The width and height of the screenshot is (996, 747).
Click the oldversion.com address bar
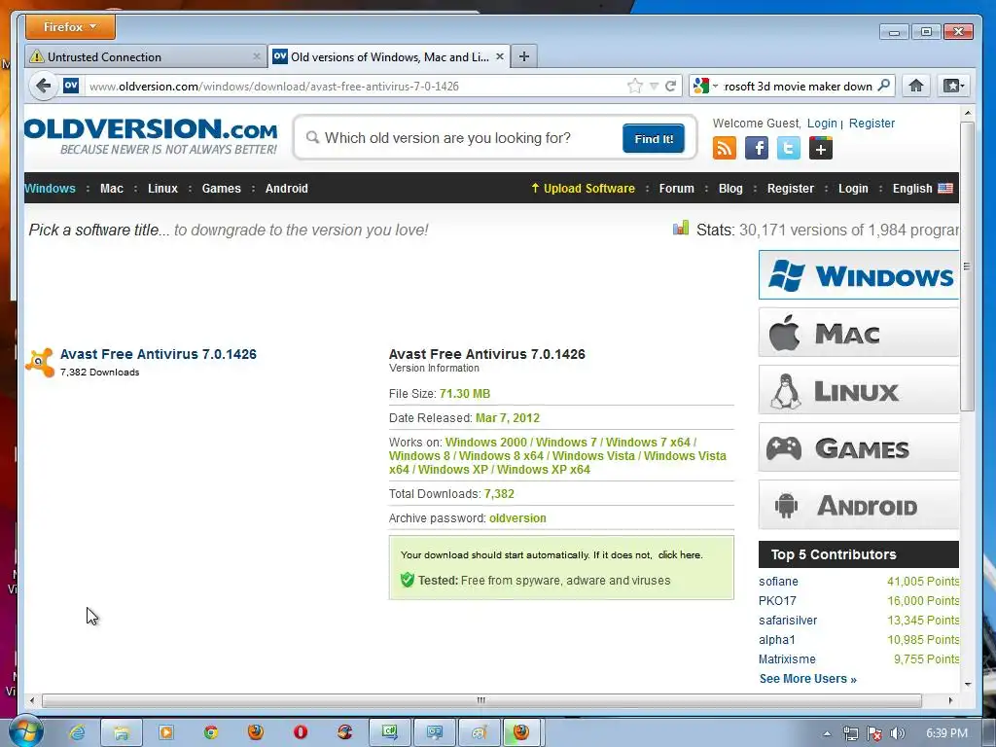pyautogui.click(x=356, y=87)
